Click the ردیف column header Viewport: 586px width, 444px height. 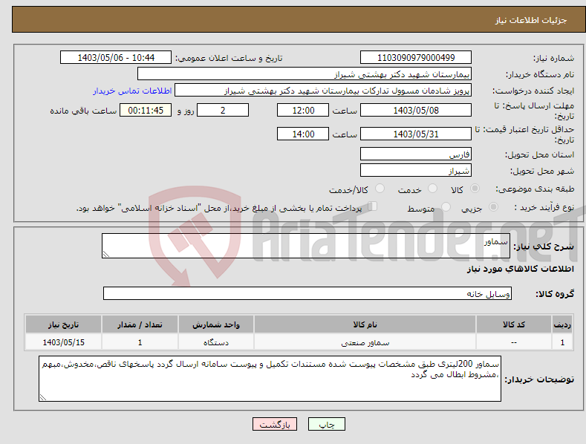tap(562, 324)
